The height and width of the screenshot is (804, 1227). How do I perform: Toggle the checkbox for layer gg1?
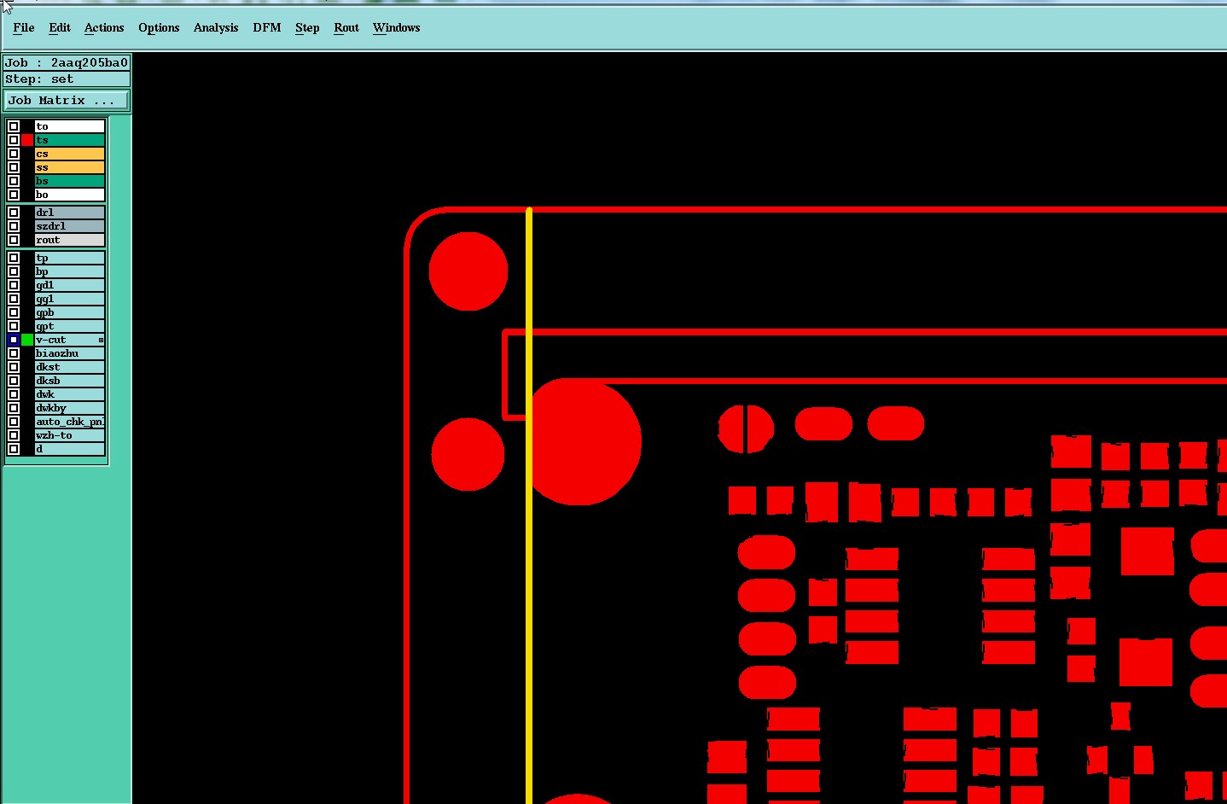pos(14,299)
